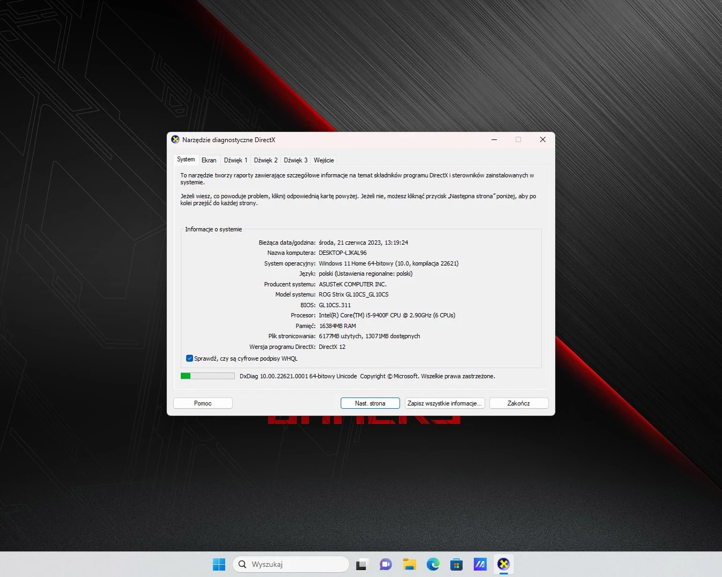Launch Microsoft Edge from the taskbar
This screenshot has width=722, height=577.
click(433, 564)
